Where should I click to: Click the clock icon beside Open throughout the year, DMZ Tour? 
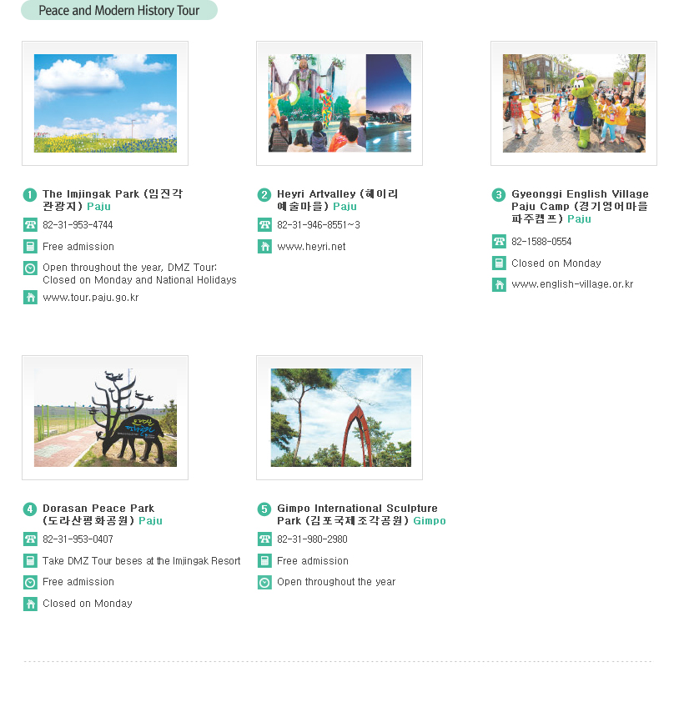coord(30,268)
